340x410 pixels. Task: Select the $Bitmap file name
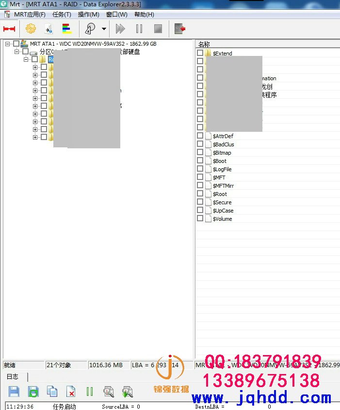click(222, 153)
